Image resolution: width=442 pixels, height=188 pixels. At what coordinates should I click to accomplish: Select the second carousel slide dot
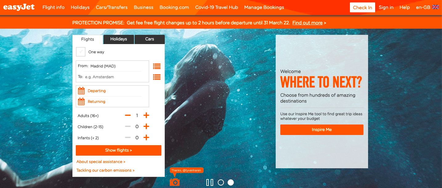click(x=231, y=182)
